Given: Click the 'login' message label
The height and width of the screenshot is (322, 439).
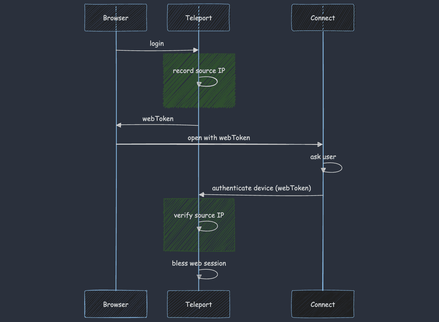Looking at the screenshot, I should tap(157, 44).
